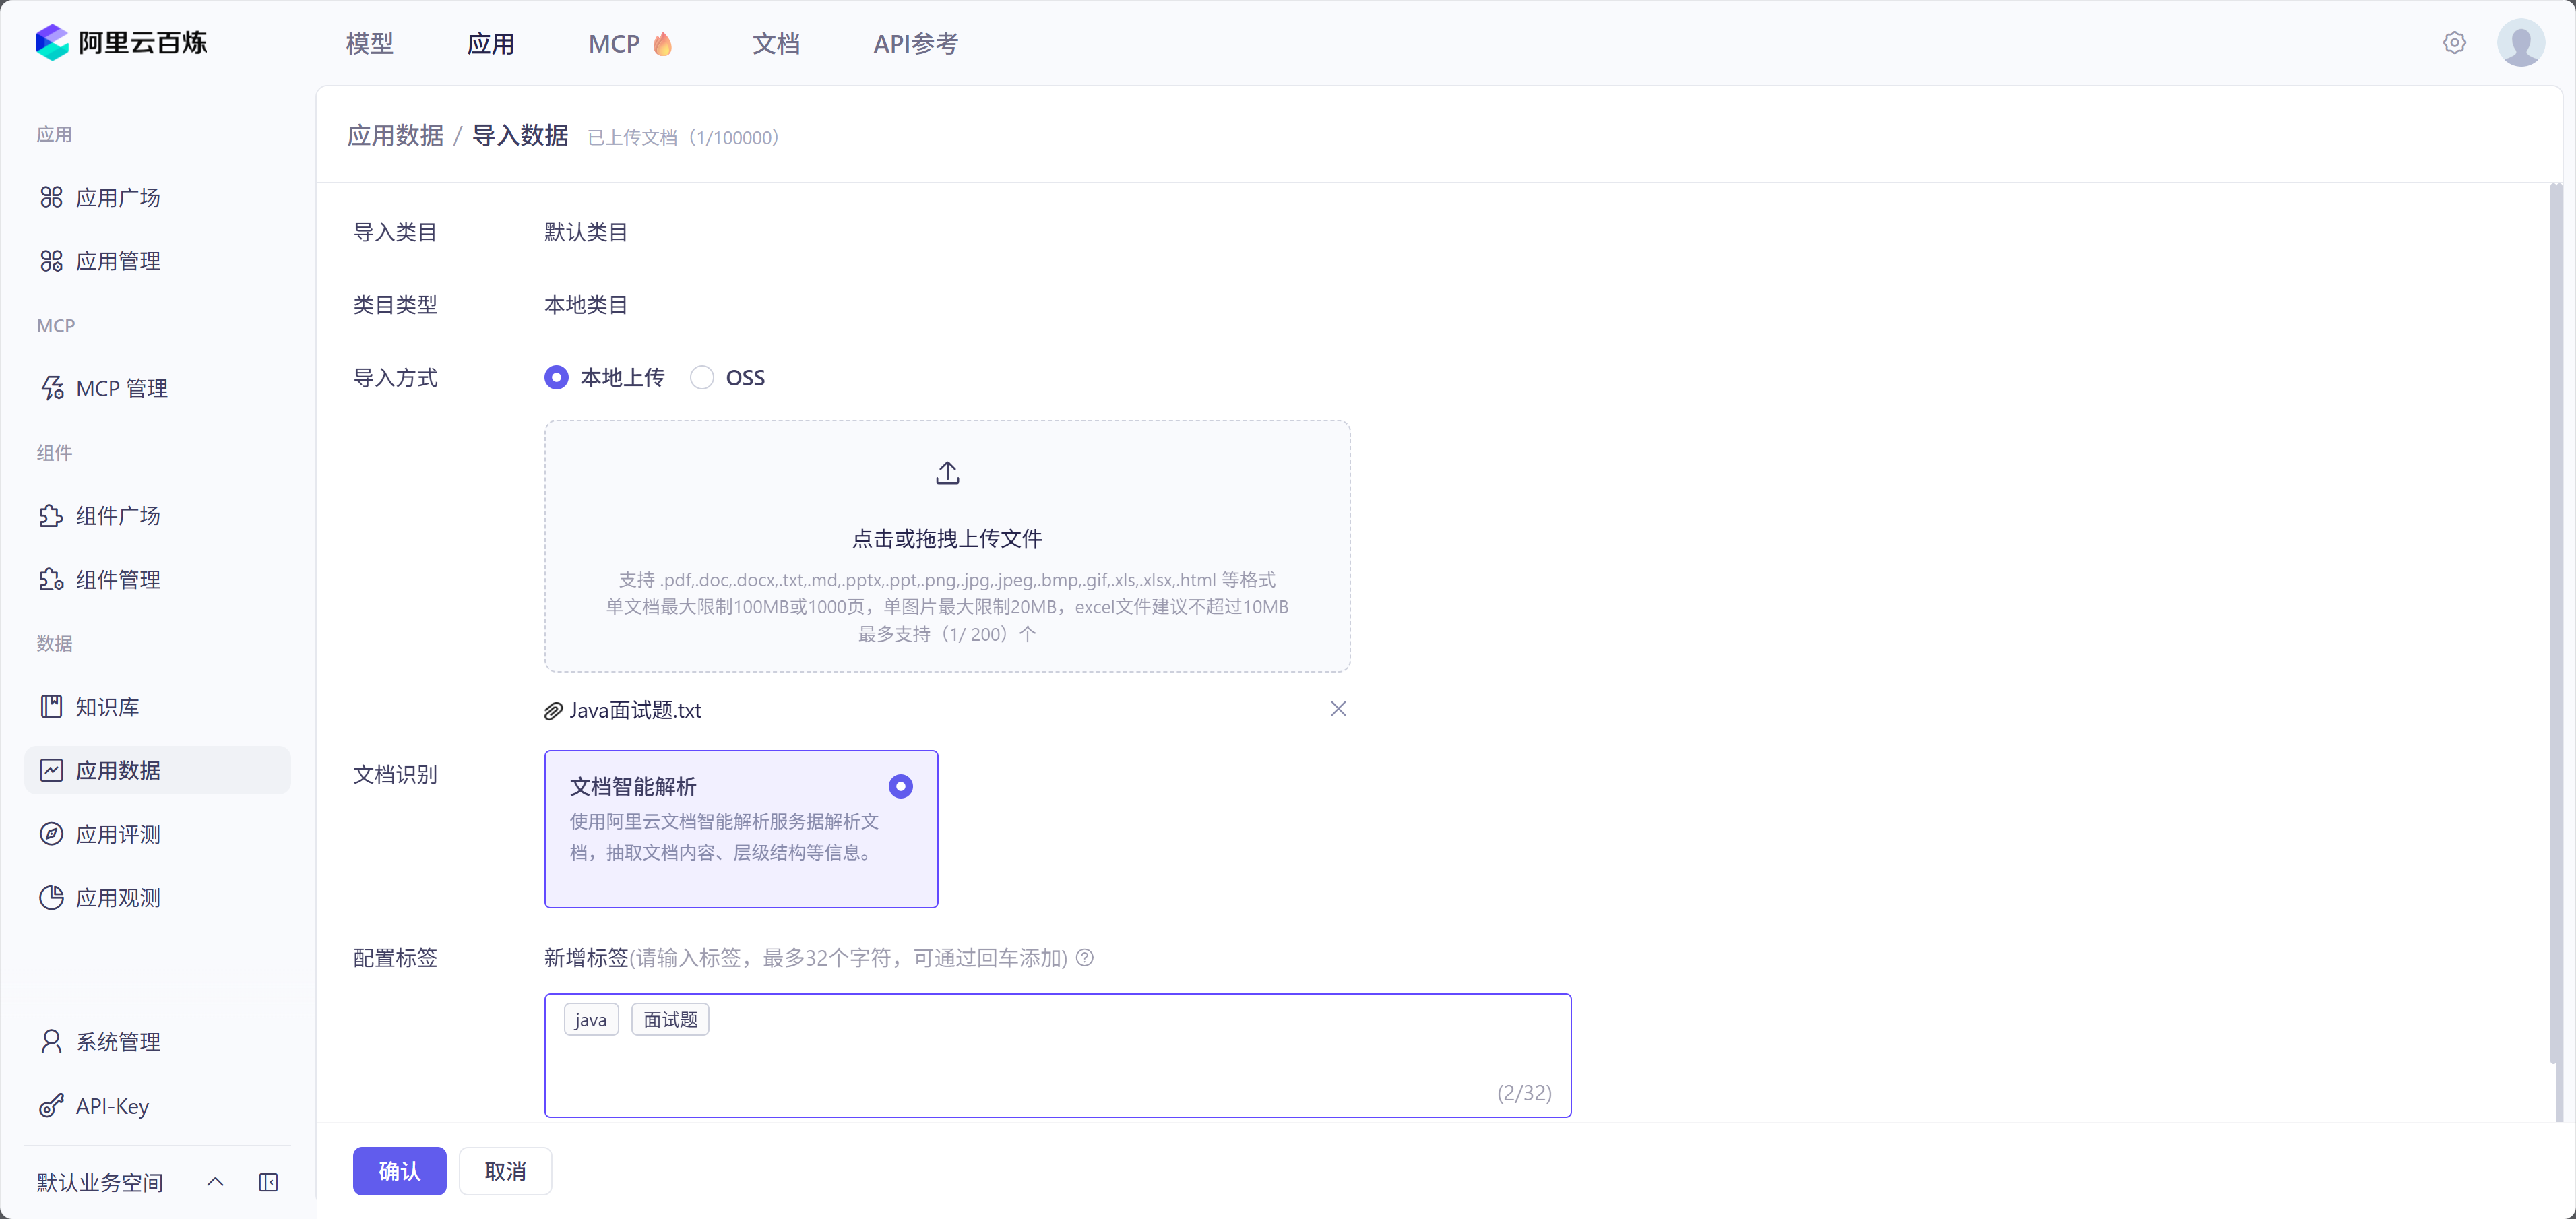Click the 取消 button
This screenshot has height=1219, width=2576.
[x=505, y=1171]
